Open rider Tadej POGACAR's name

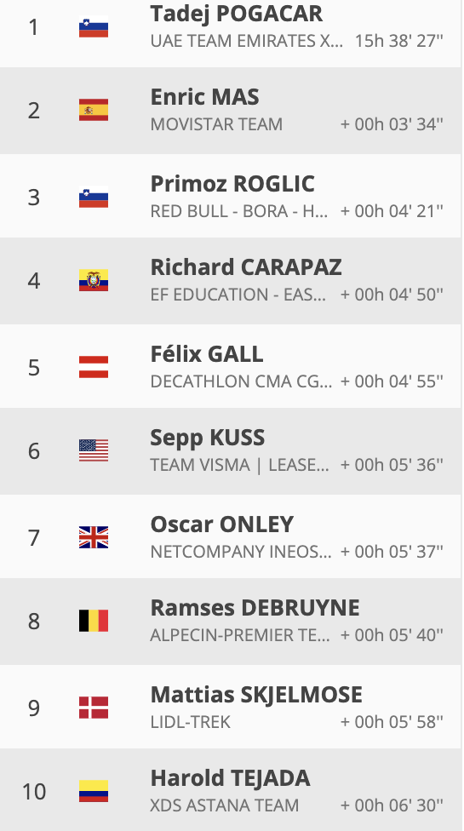pos(236,14)
